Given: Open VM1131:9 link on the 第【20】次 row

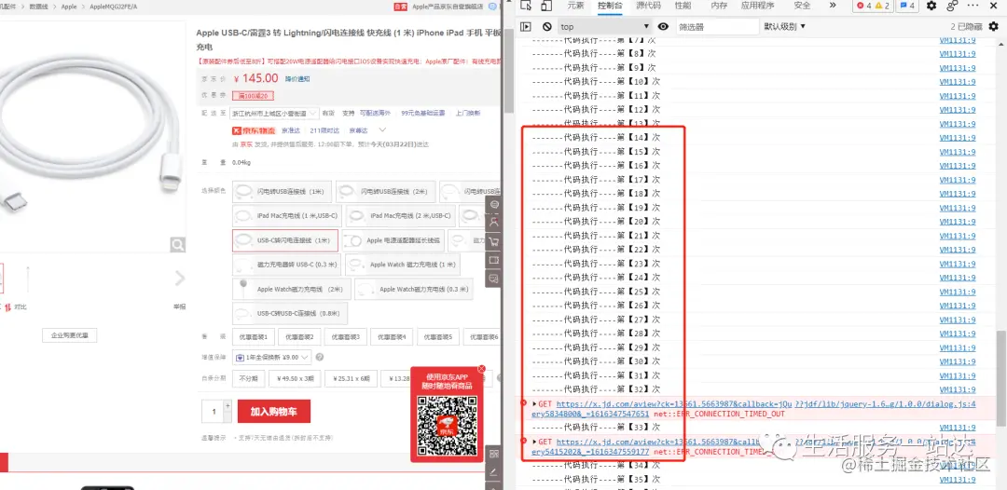Looking at the screenshot, I should [957, 222].
